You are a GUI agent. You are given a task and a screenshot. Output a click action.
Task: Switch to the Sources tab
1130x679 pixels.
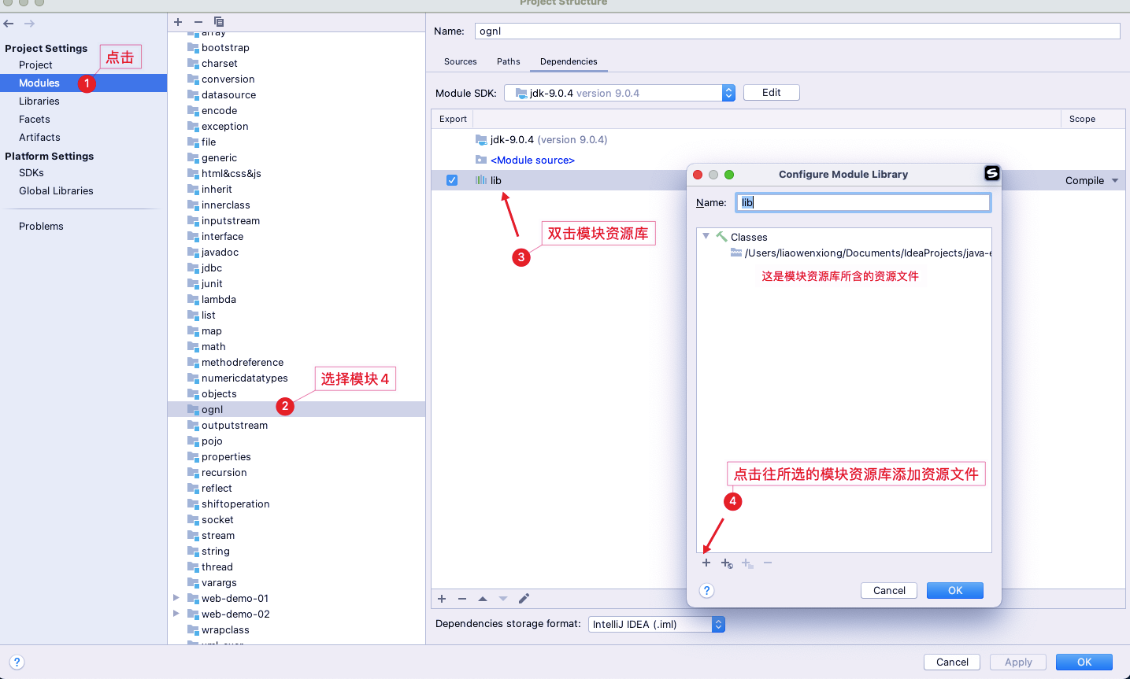461,61
